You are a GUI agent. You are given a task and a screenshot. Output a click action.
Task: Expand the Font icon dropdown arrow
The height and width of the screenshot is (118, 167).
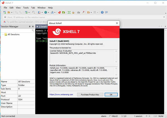(x=55, y=13)
